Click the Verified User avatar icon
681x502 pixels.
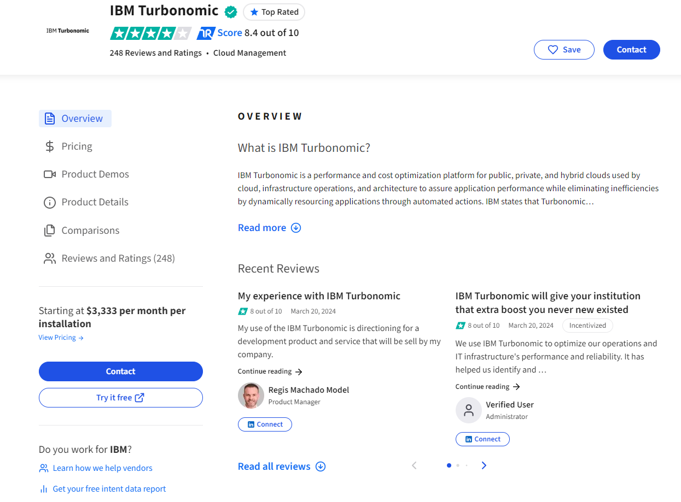[x=469, y=411]
